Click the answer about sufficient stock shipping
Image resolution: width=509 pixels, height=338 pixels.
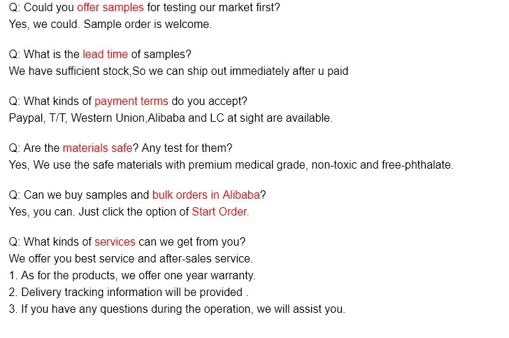tap(178, 71)
